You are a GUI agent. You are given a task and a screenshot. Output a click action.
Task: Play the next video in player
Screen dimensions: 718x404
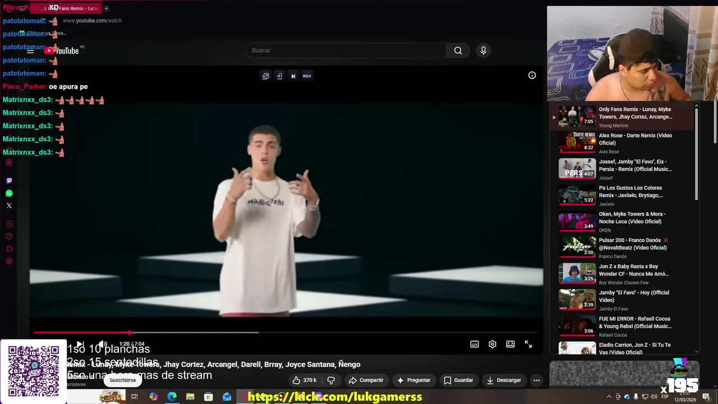[x=80, y=344]
